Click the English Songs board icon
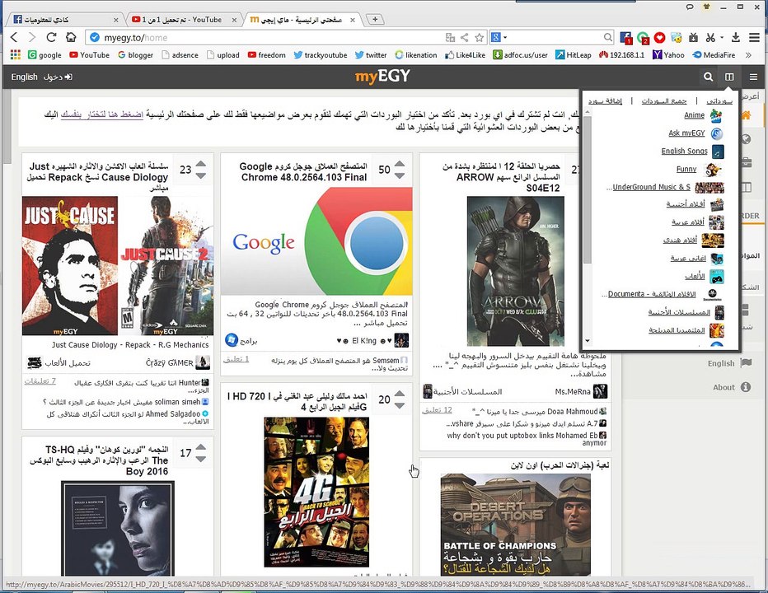This screenshot has height=593, width=768. pos(718,152)
